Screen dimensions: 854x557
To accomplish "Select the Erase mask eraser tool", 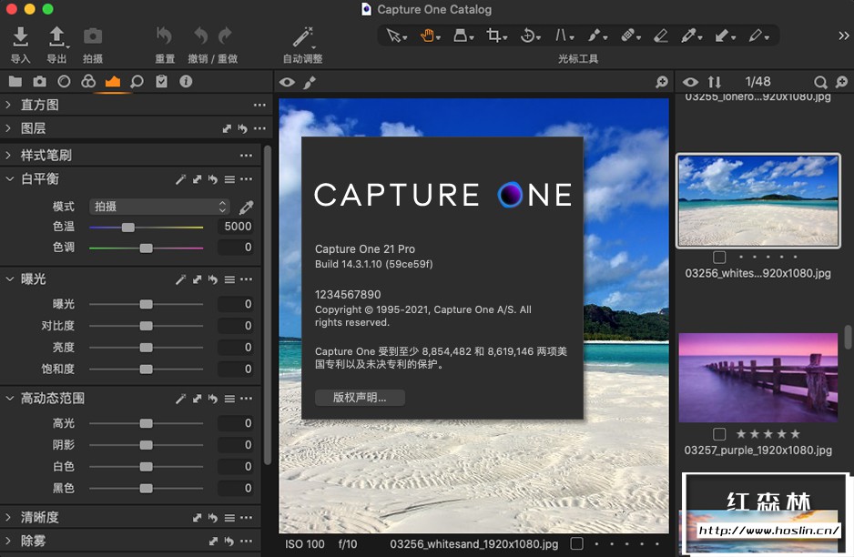I will point(660,35).
